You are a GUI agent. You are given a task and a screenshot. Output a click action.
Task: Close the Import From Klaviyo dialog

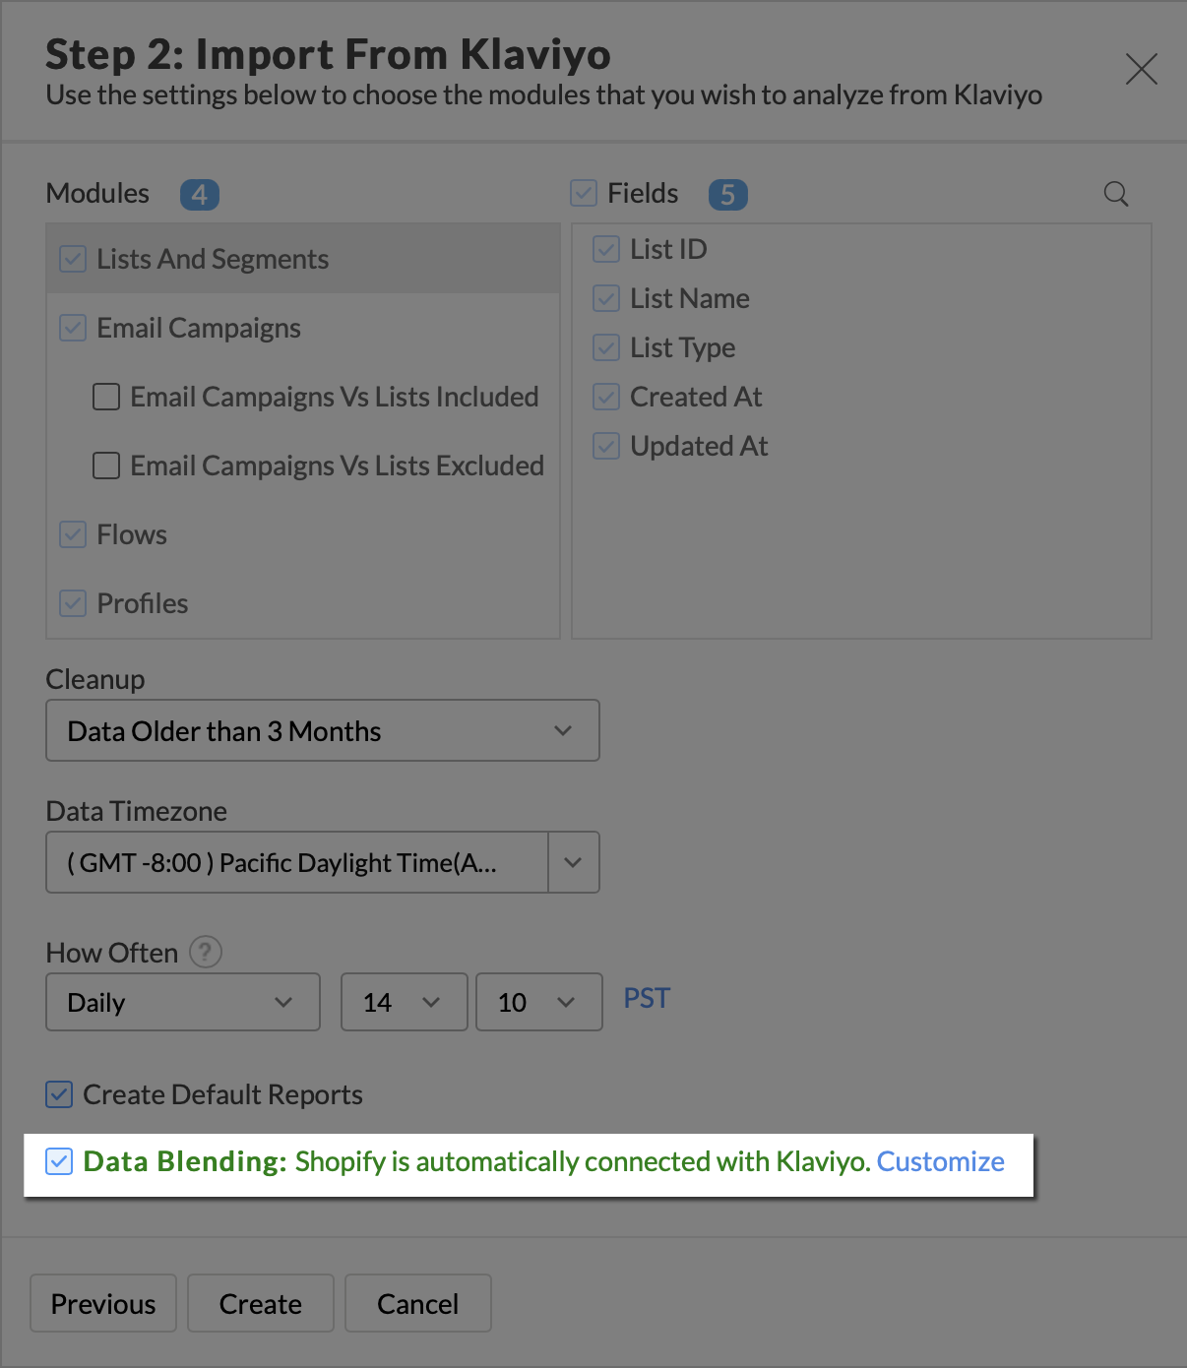tap(1141, 69)
